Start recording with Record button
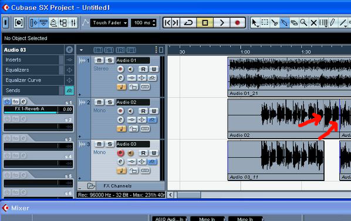The height and width of the screenshot is (221, 351). click(238, 23)
